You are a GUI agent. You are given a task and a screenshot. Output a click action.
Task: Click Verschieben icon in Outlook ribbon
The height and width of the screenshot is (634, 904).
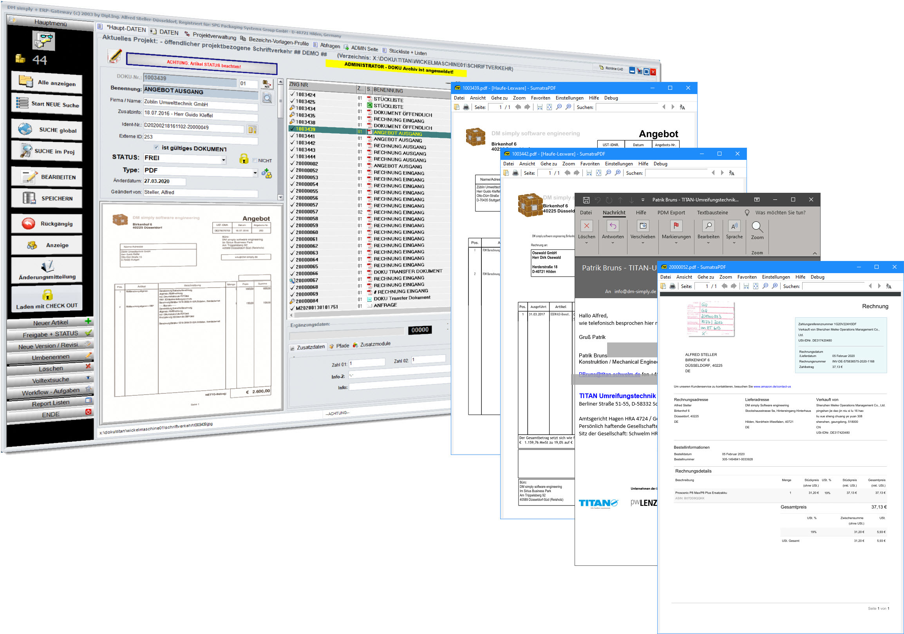(643, 226)
